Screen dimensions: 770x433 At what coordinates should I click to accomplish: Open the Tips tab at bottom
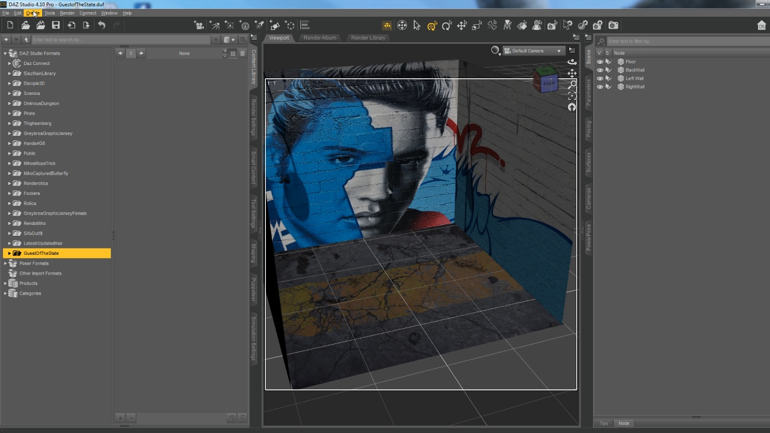click(x=603, y=423)
